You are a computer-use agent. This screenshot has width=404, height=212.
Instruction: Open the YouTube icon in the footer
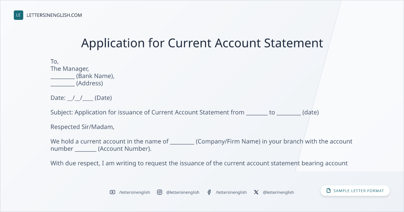[112, 192]
